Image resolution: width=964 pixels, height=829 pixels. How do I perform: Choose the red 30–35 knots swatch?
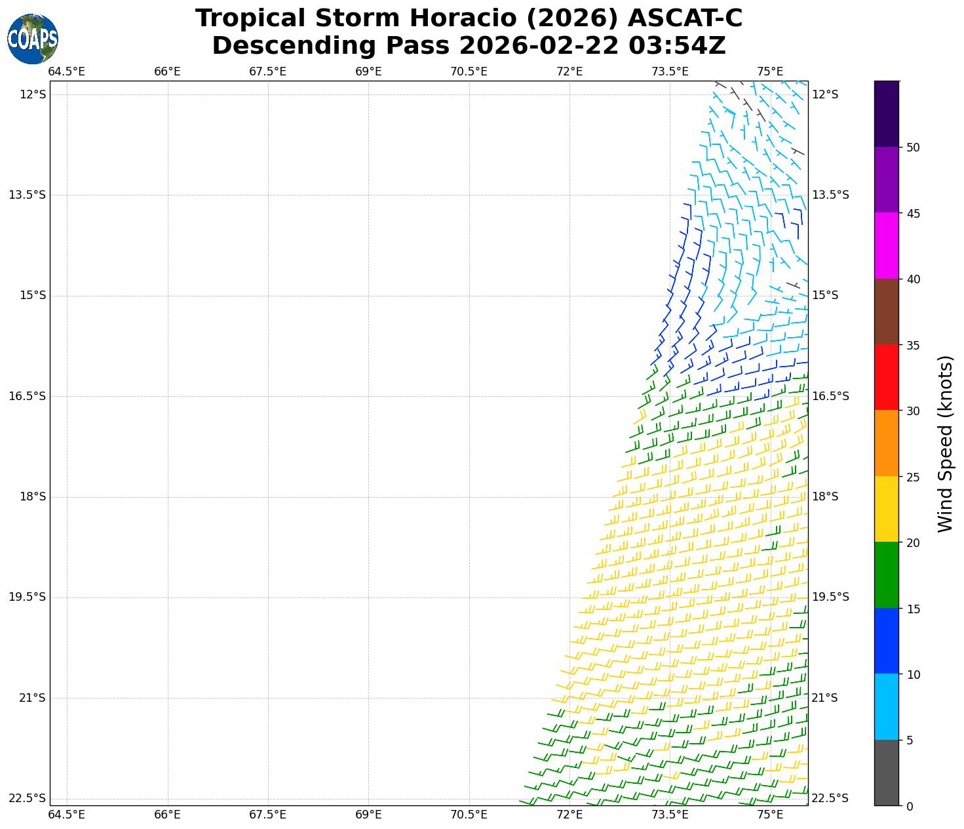[887, 377]
